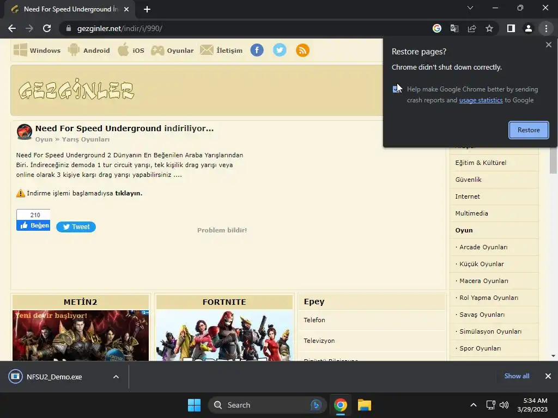558x418 pixels.
Task: Open Arcade Oyunları subcategory
Action: point(494,247)
